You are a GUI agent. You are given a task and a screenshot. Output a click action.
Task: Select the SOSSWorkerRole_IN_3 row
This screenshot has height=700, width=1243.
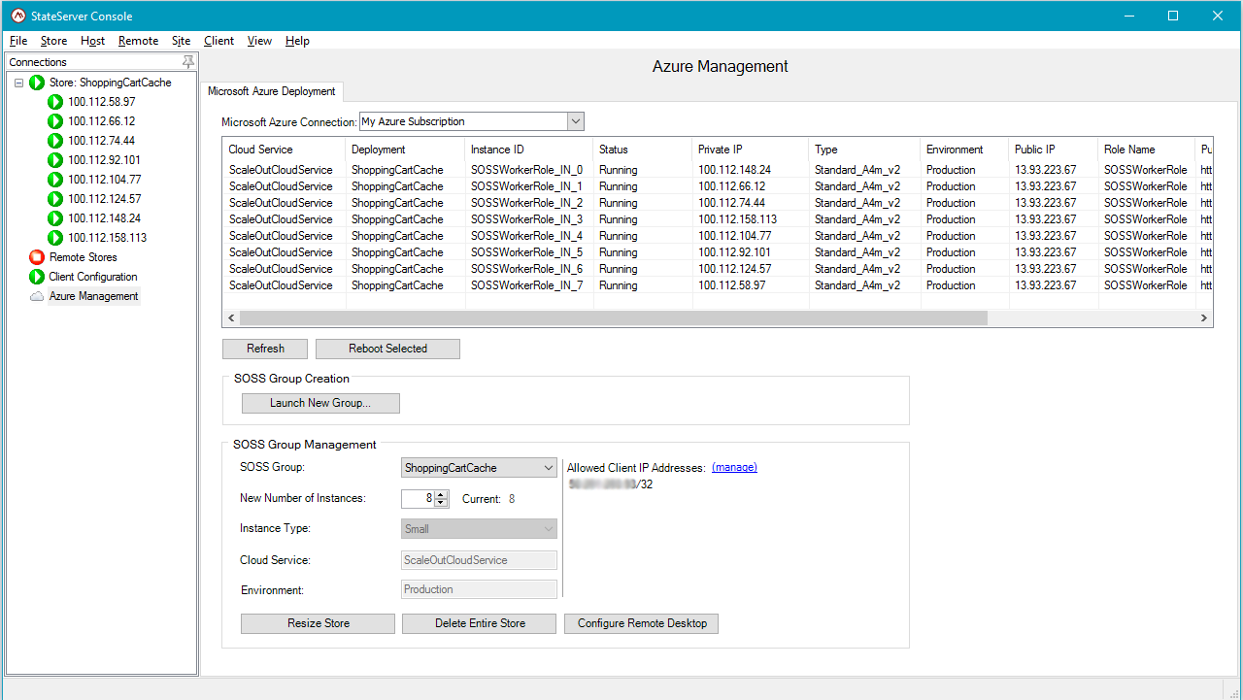pos(718,219)
